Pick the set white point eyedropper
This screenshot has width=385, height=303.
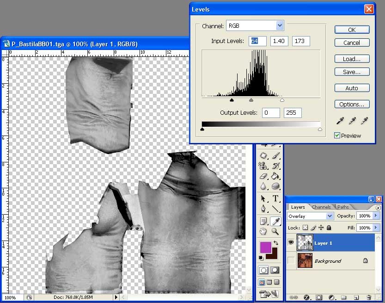pyautogui.click(x=365, y=121)
